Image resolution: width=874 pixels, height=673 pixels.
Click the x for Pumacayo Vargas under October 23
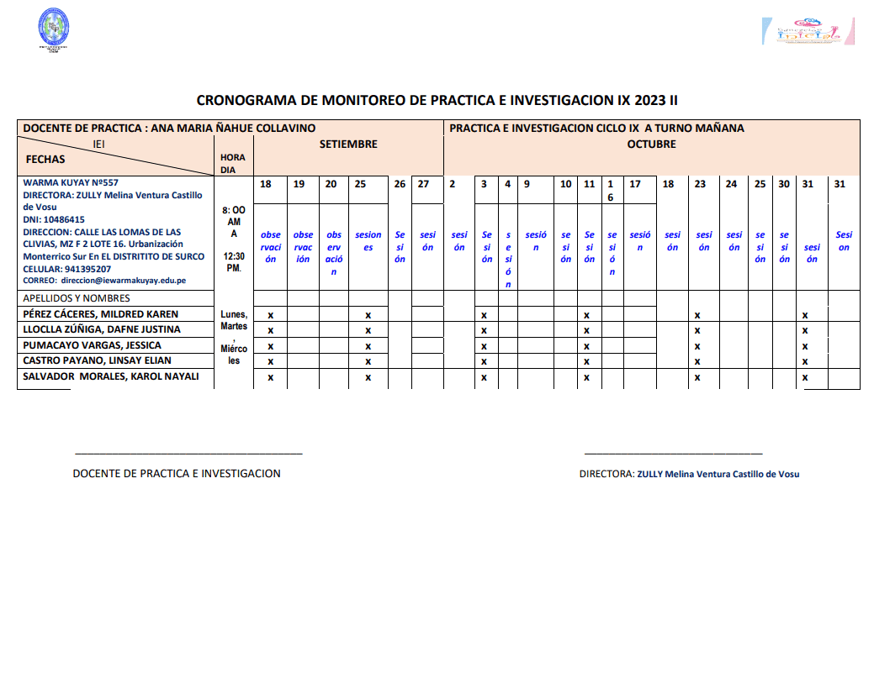tap(697, 346)
